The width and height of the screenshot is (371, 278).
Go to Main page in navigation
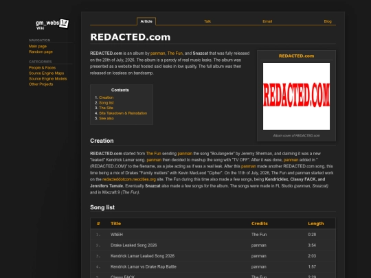click(x=38, y=46)
